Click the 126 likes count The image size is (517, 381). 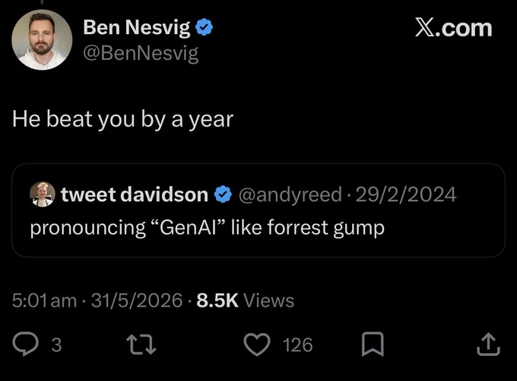click(298, 345)
